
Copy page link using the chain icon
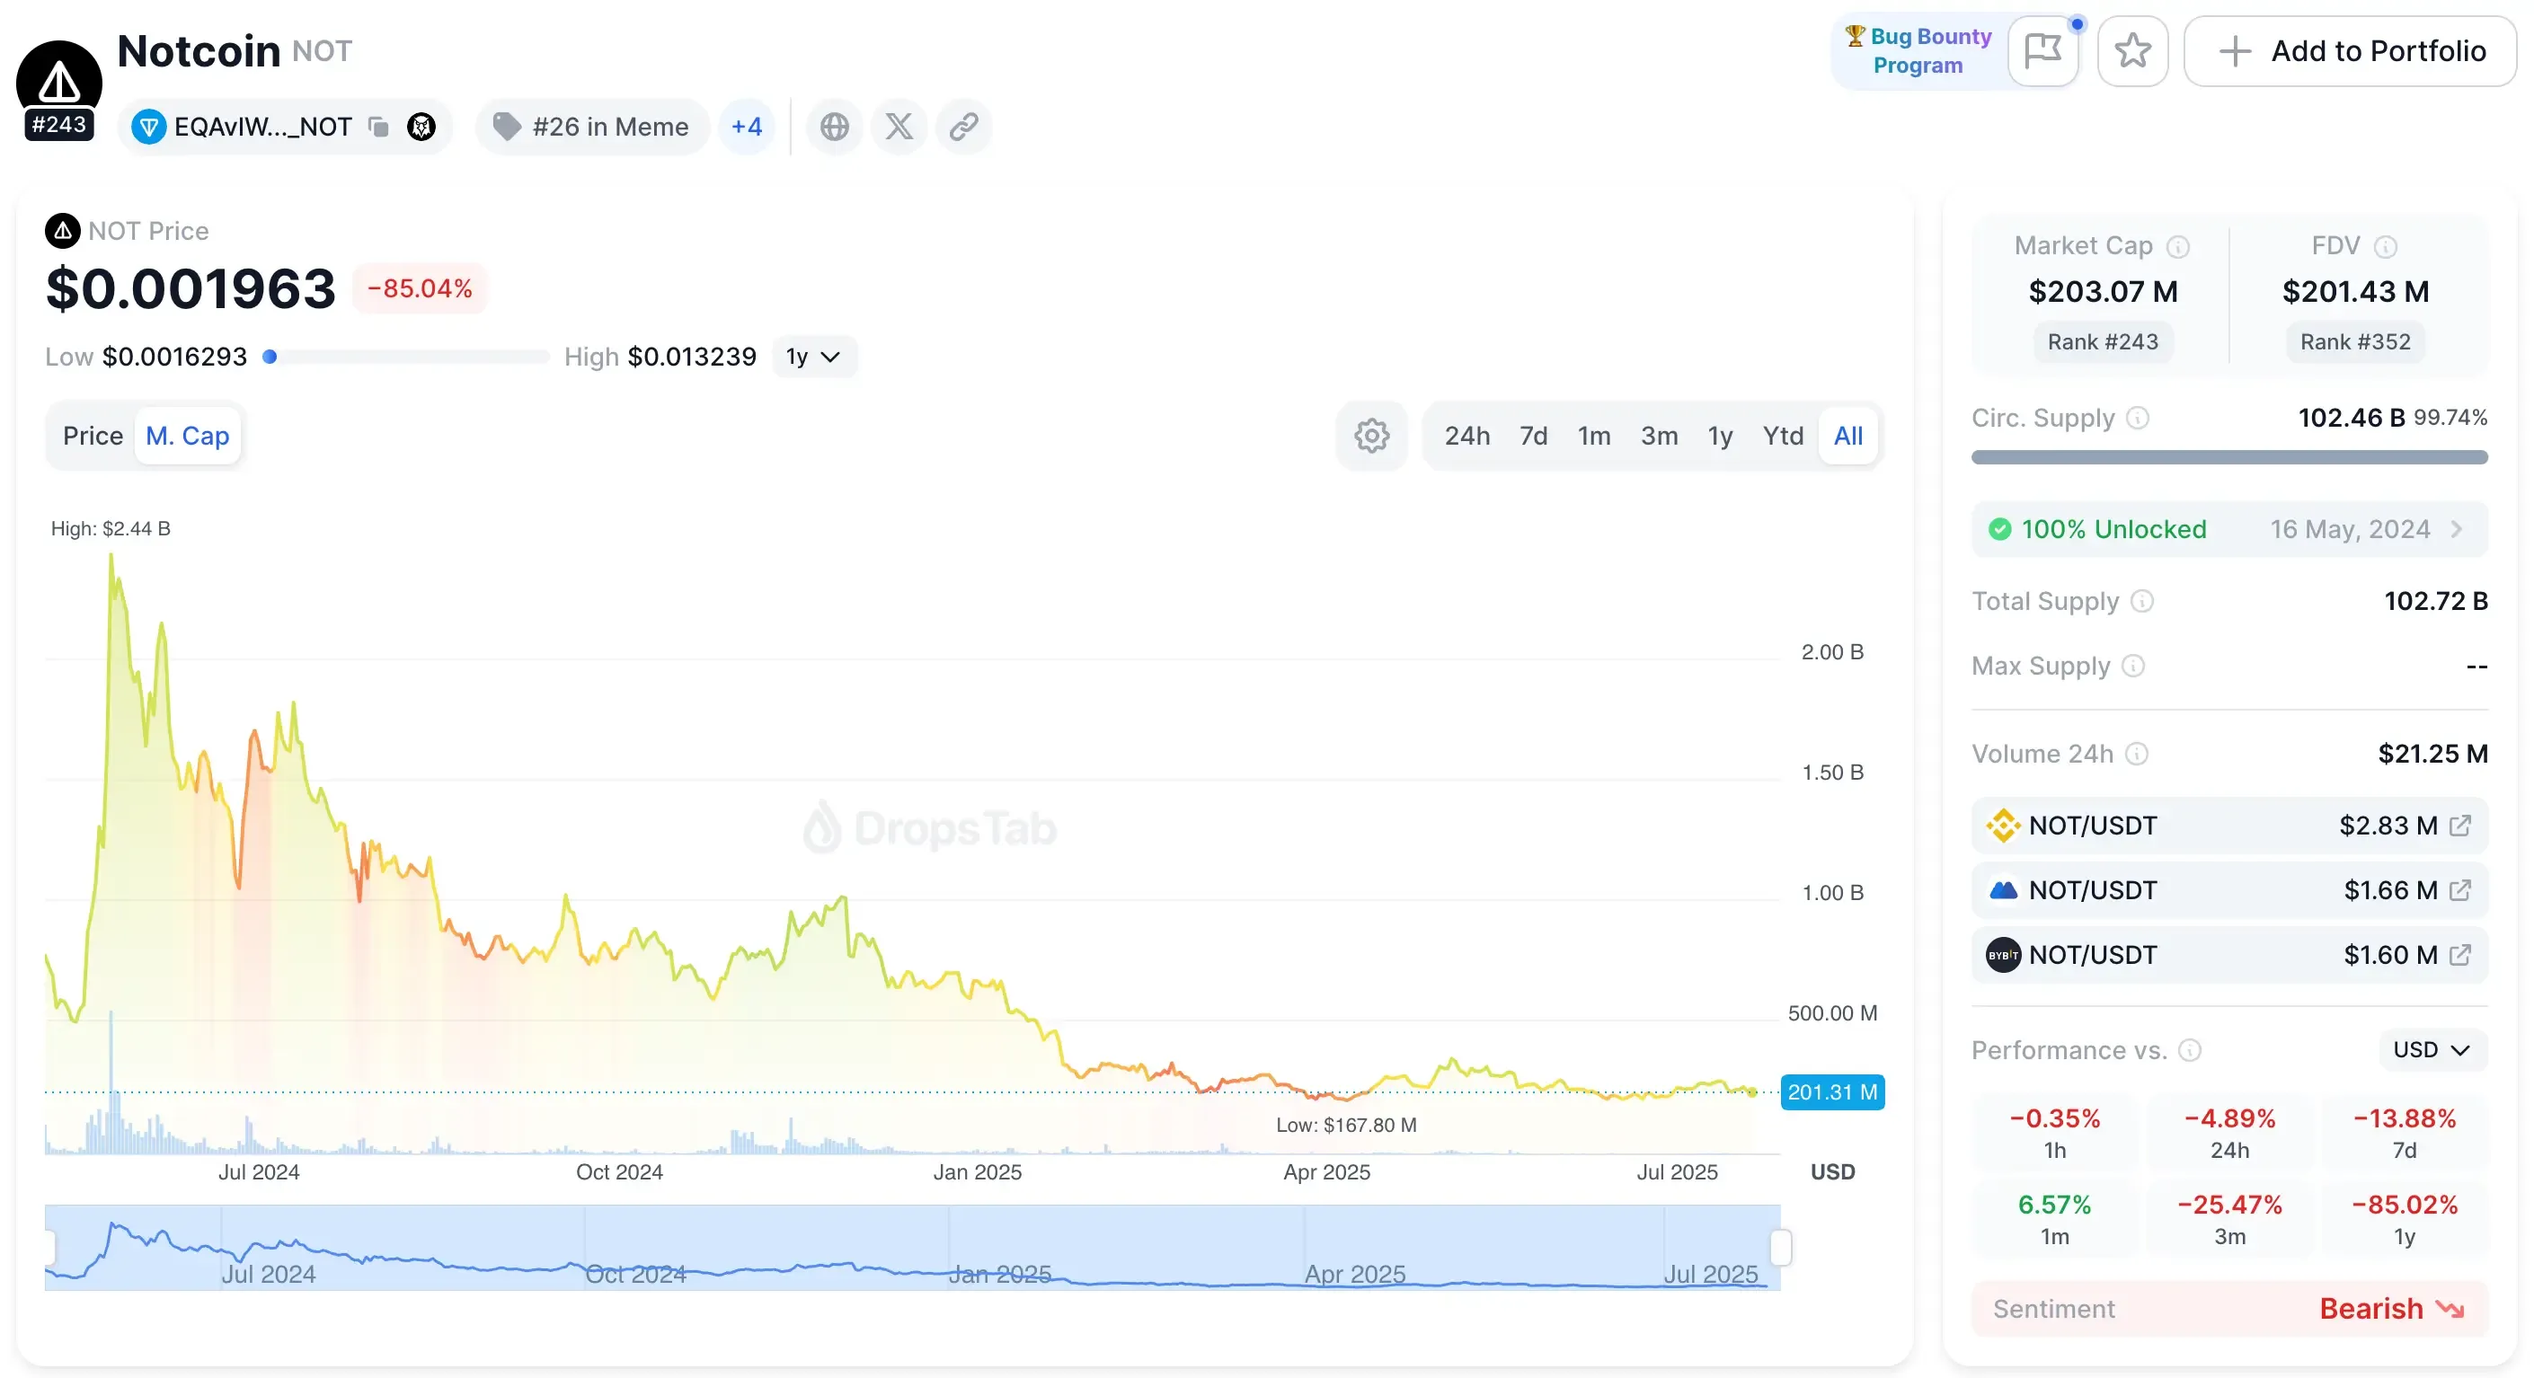tap(963, 126)
